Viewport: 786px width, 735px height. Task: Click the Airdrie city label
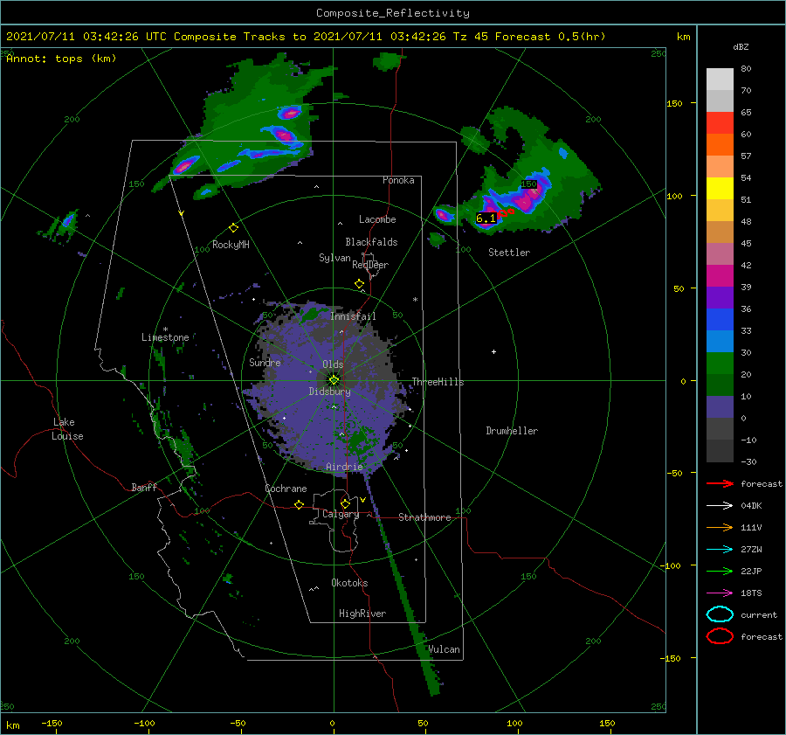point(344,467)
